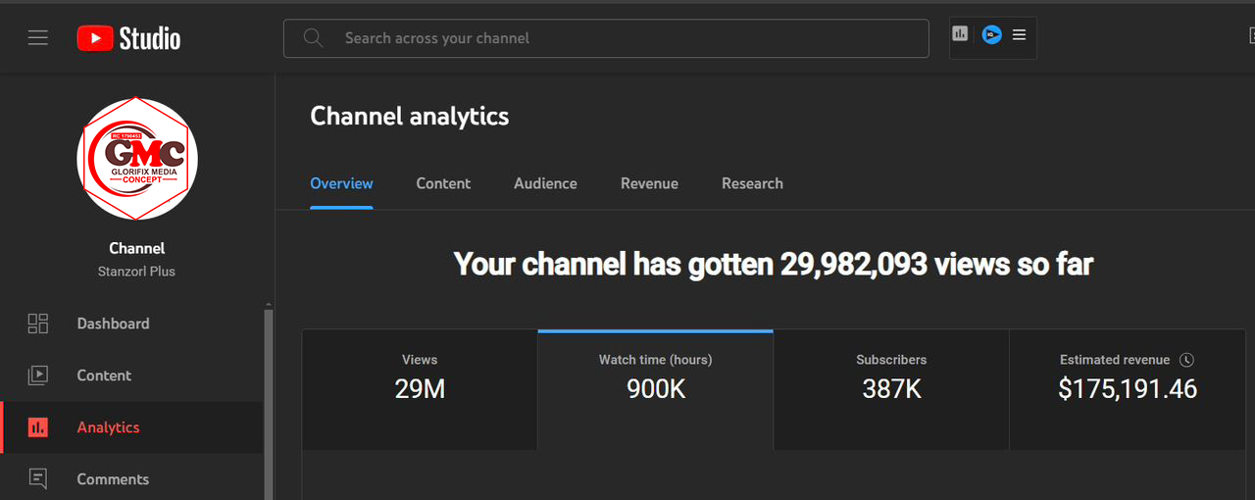Open the Research tab

pos(752,183)
